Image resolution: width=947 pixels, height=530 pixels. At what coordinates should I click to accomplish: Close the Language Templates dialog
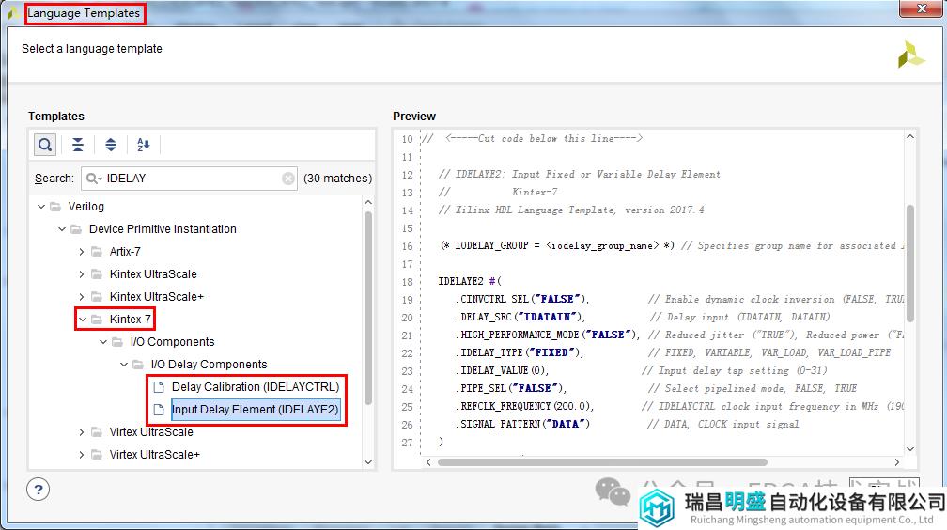point(922,8)
